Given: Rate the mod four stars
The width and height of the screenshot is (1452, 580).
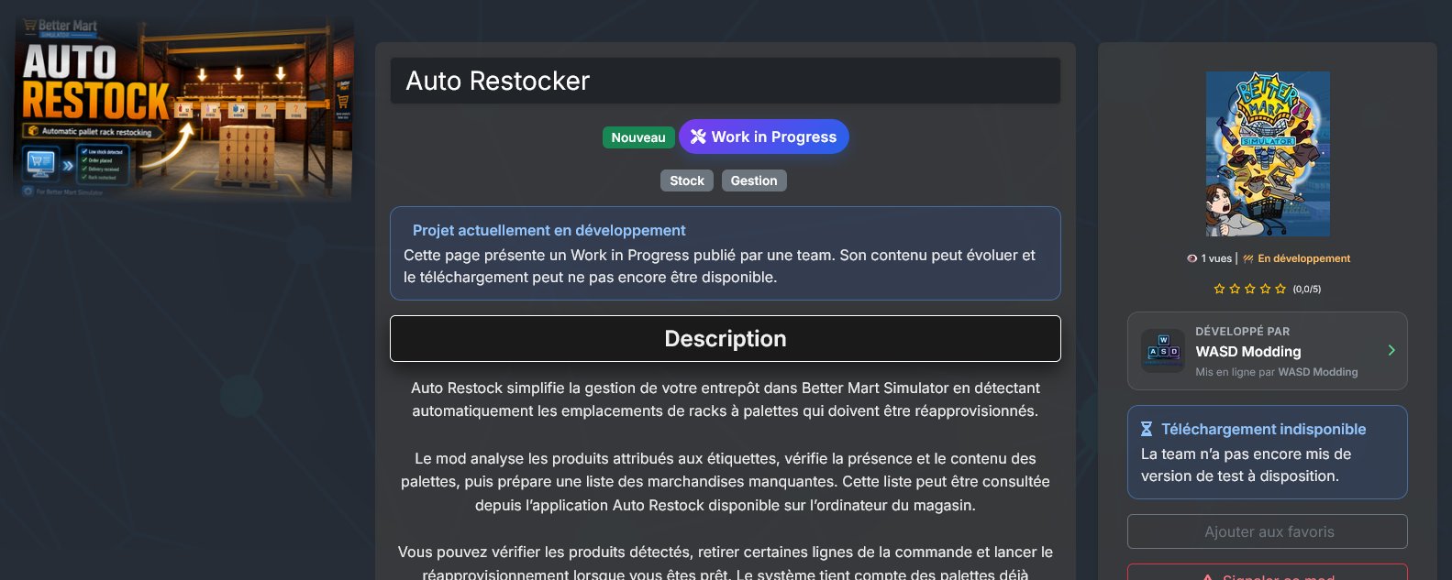Looking at the screenshot, I should [x=1265, y=289].
